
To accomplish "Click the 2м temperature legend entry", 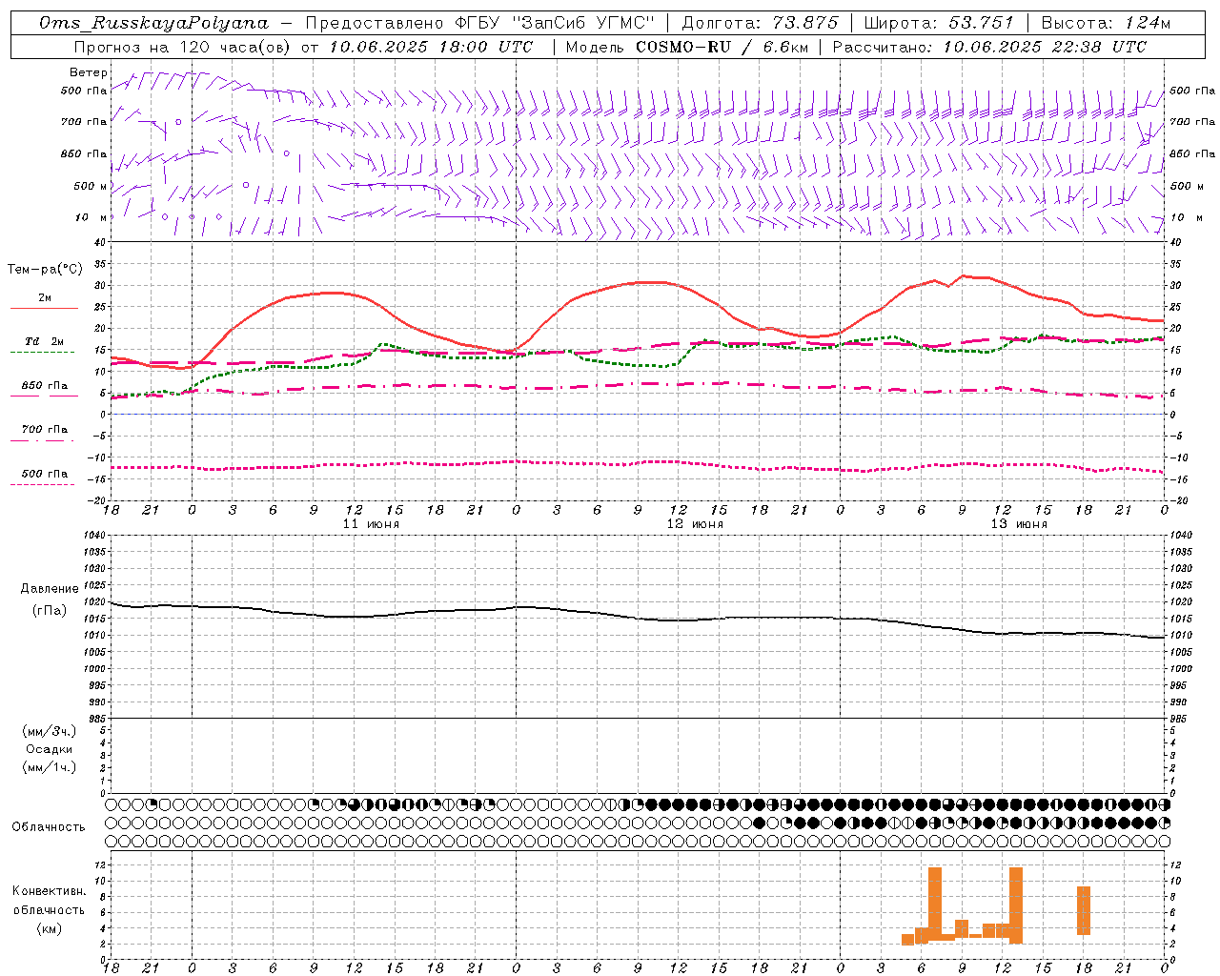I will click(45, 297).
